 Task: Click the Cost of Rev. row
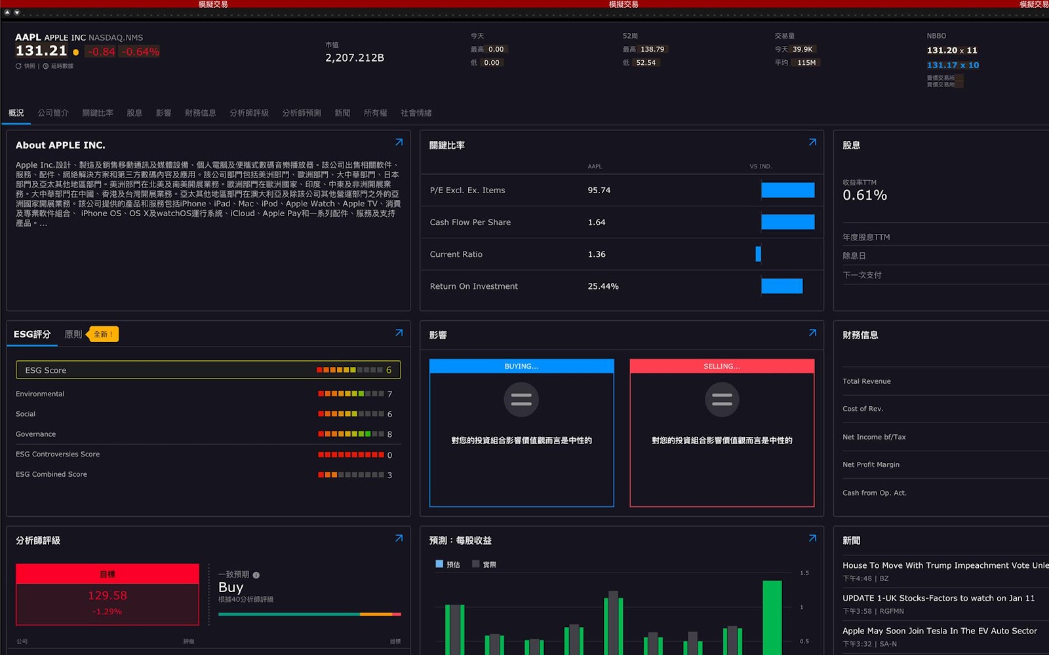click(945, 409)
